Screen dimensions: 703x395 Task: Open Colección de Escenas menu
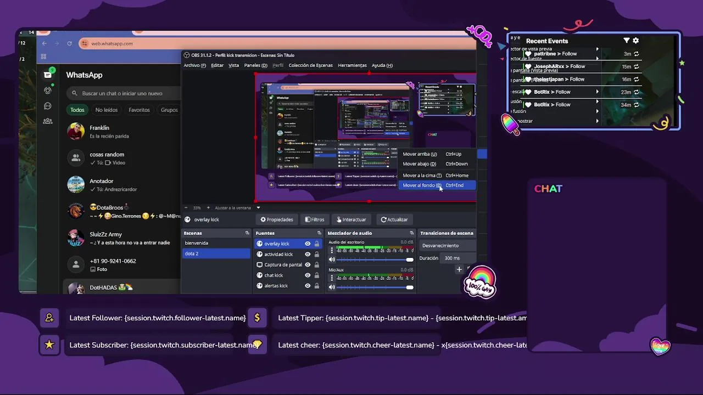coord(310,65)
